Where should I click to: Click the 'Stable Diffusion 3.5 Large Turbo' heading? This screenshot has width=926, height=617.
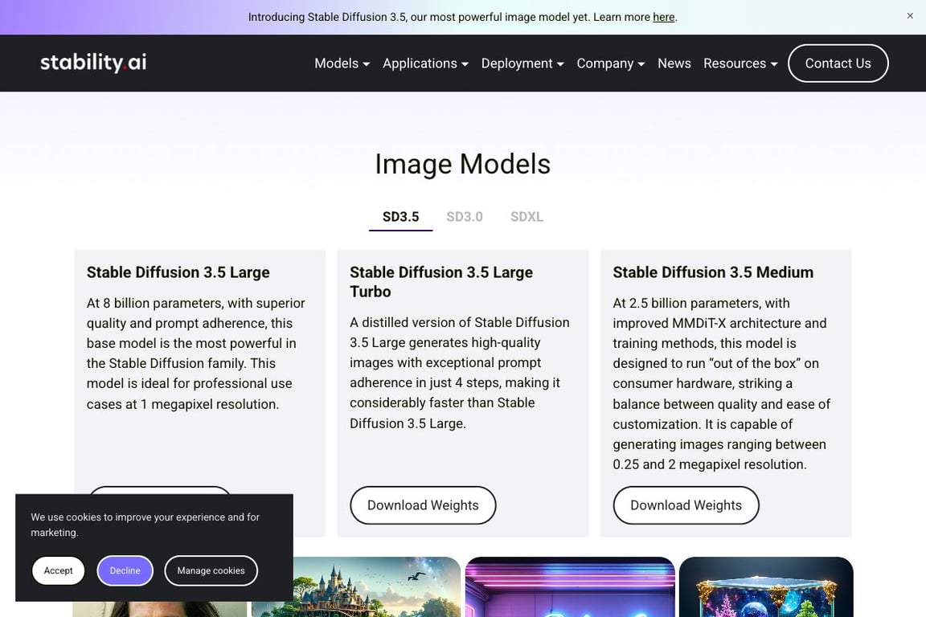pyautogui.click(x=441, y=282)
